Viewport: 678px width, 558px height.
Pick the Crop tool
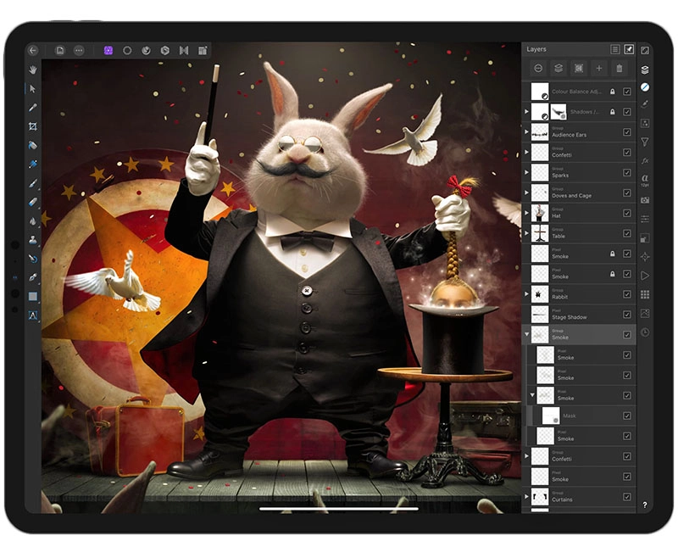click(x=33, y=126)
